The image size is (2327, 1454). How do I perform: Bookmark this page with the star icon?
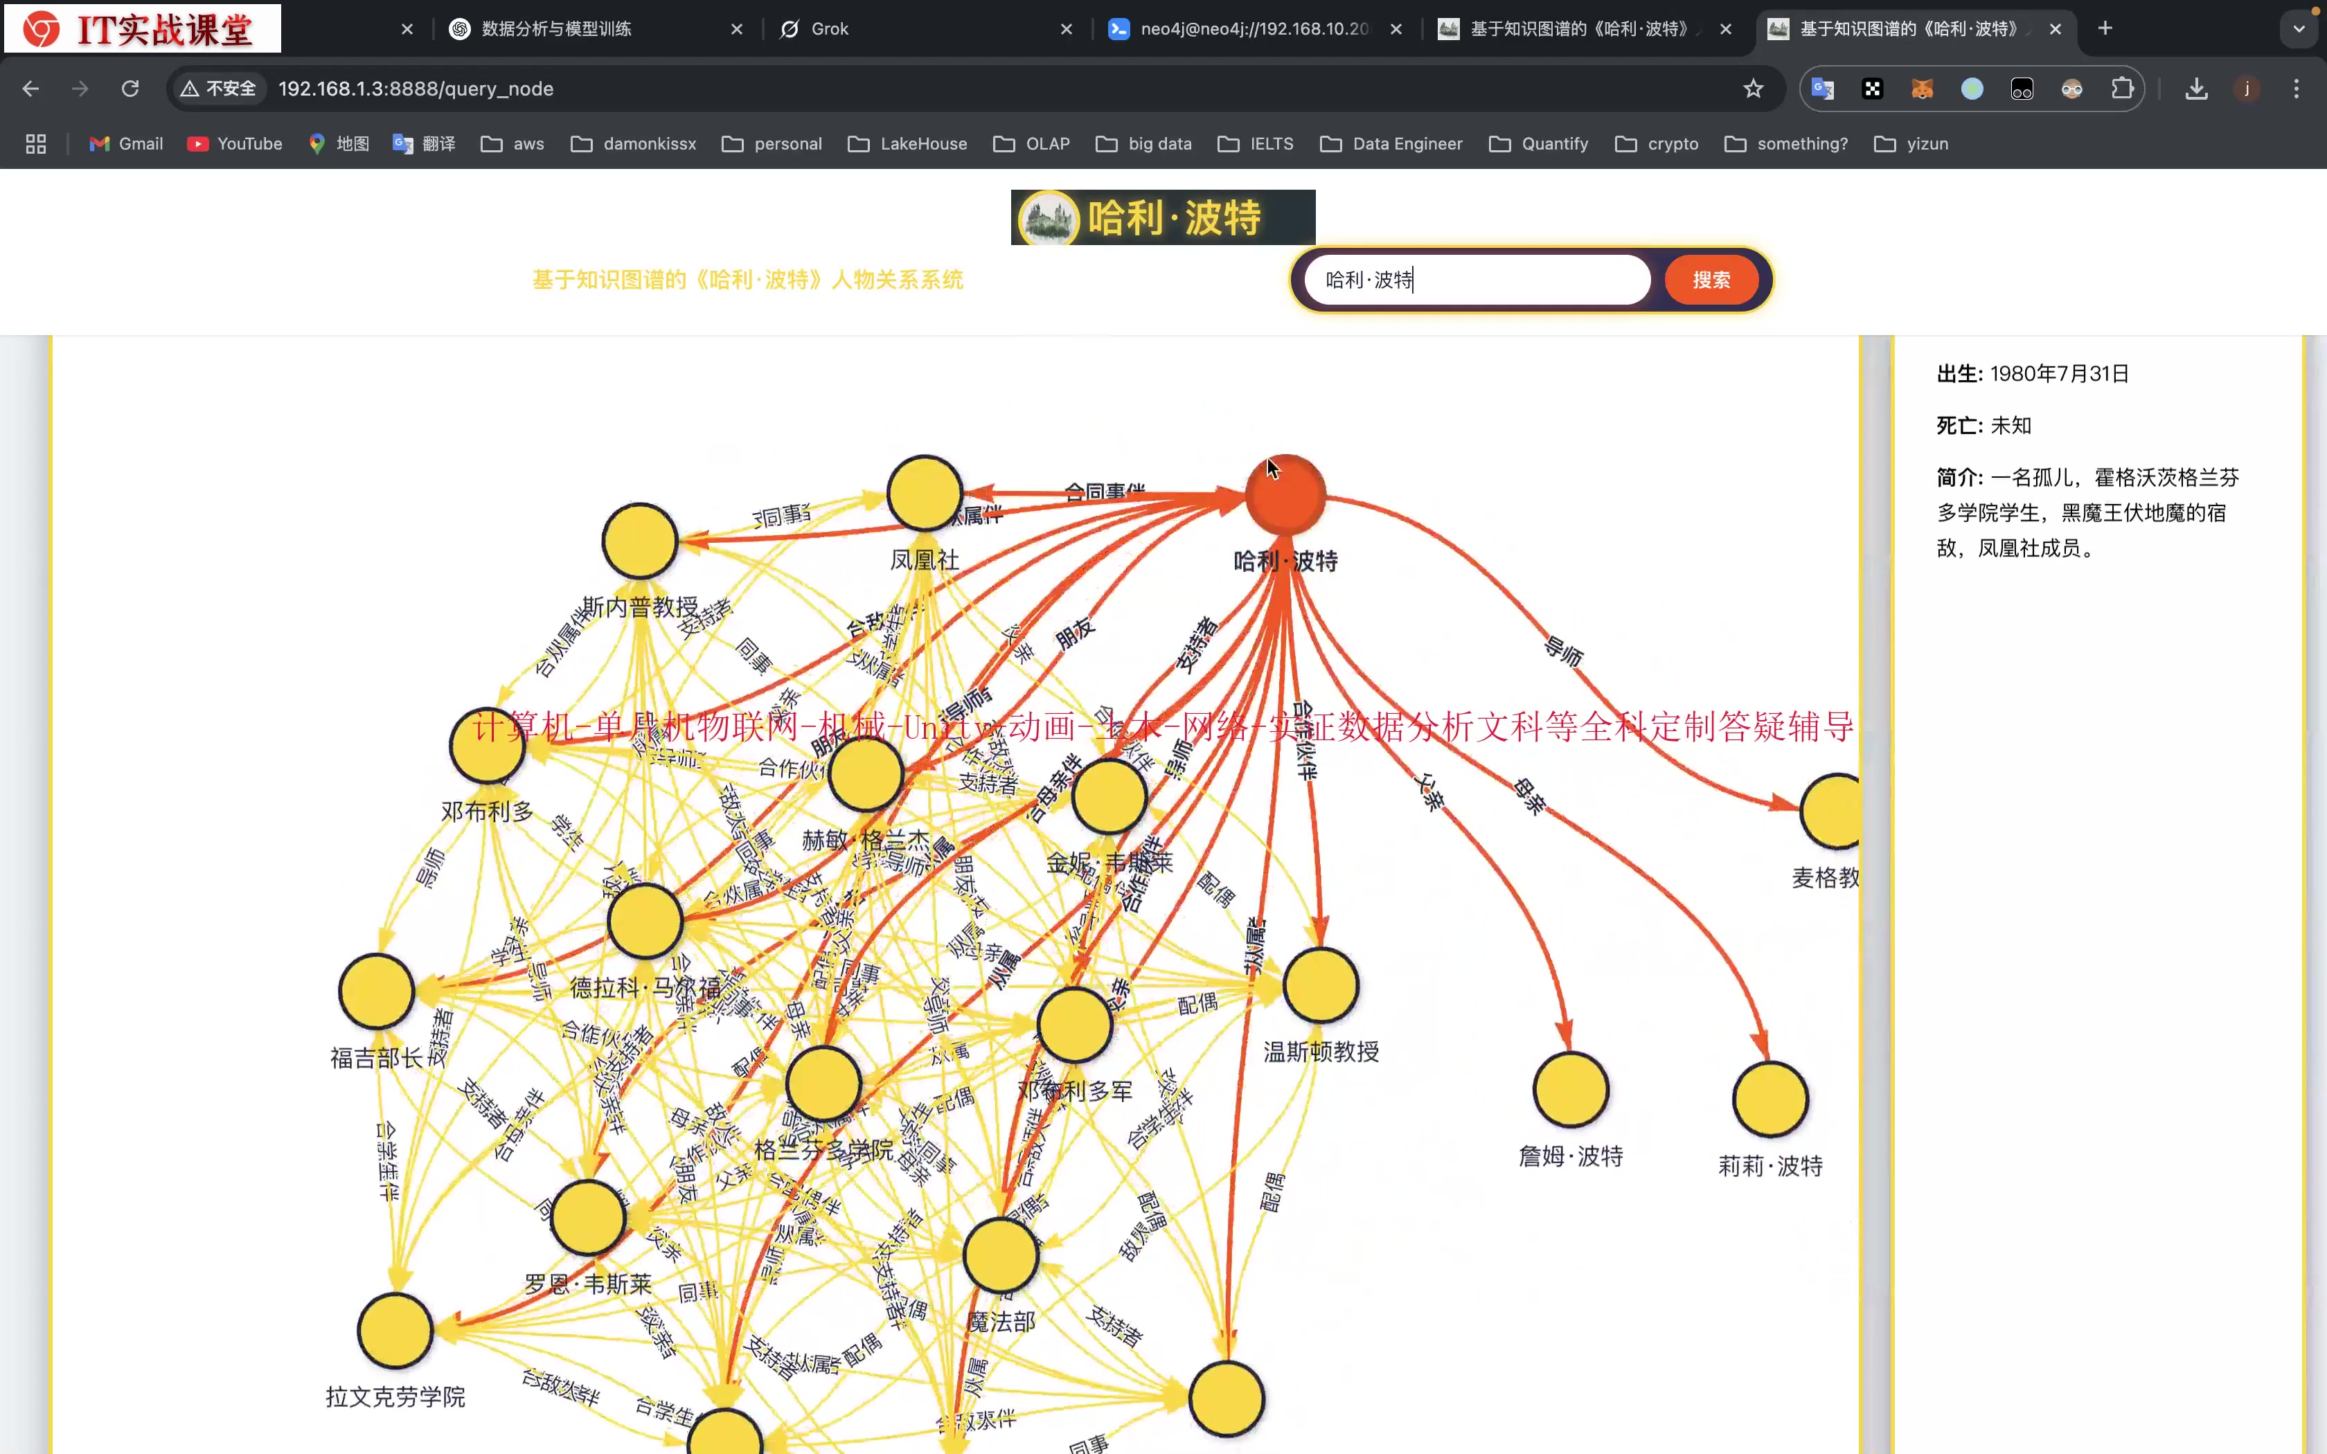point(1753,89)
